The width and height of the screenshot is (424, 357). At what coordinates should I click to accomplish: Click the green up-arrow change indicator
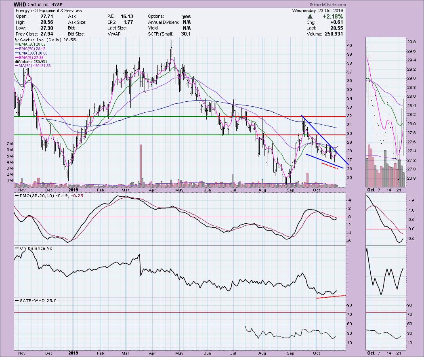coord(310,17)
